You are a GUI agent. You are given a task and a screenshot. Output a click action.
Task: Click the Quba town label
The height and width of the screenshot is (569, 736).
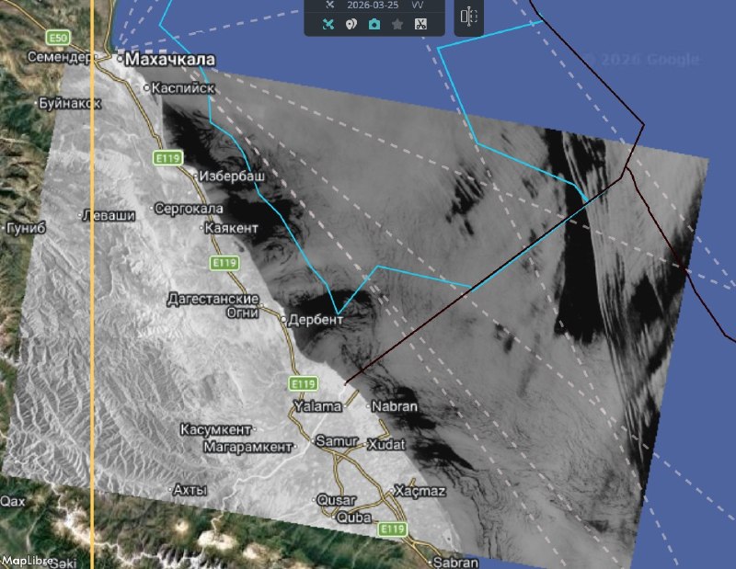tap(354, 518)
